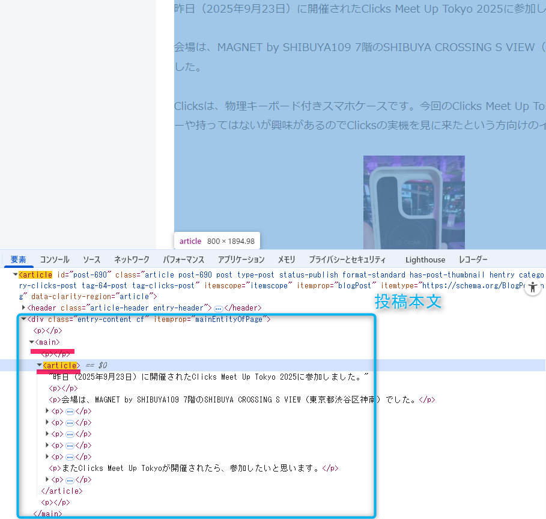This screenshot has height=519, width=546.
Task: Click the ellipsis badge in header node
Action: (218, 309)
